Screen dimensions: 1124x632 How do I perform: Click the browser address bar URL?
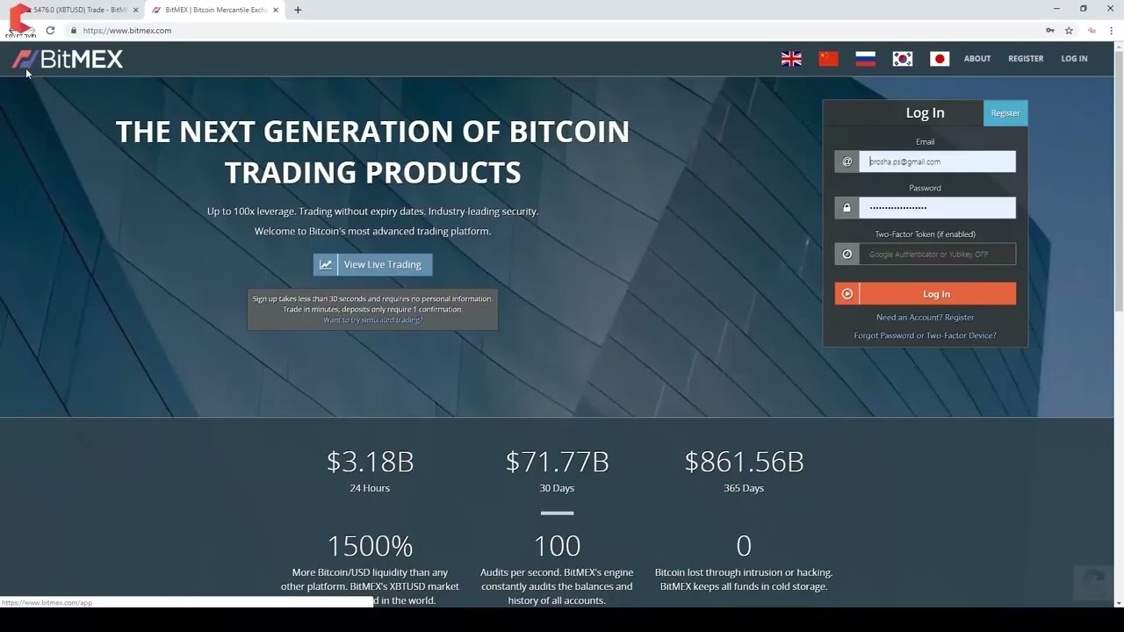tap(127, 30)
